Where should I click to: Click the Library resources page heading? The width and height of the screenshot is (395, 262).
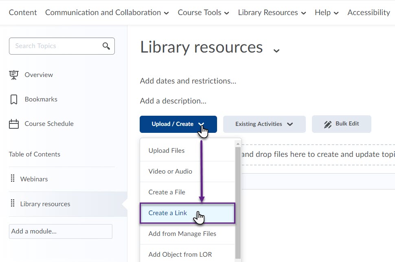201,47
